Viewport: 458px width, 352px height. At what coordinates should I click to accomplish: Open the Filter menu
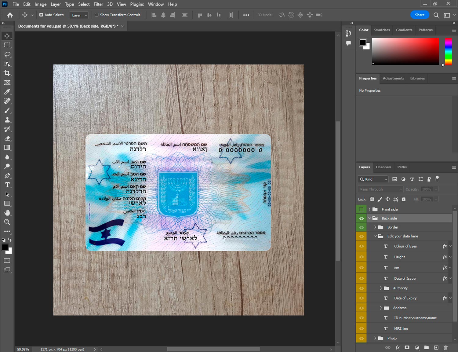[x=98, y=4]
